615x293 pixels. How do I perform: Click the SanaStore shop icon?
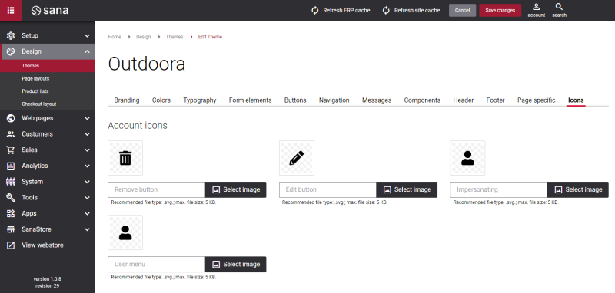[11, 229]
